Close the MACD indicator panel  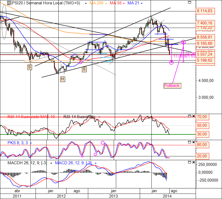194,162
